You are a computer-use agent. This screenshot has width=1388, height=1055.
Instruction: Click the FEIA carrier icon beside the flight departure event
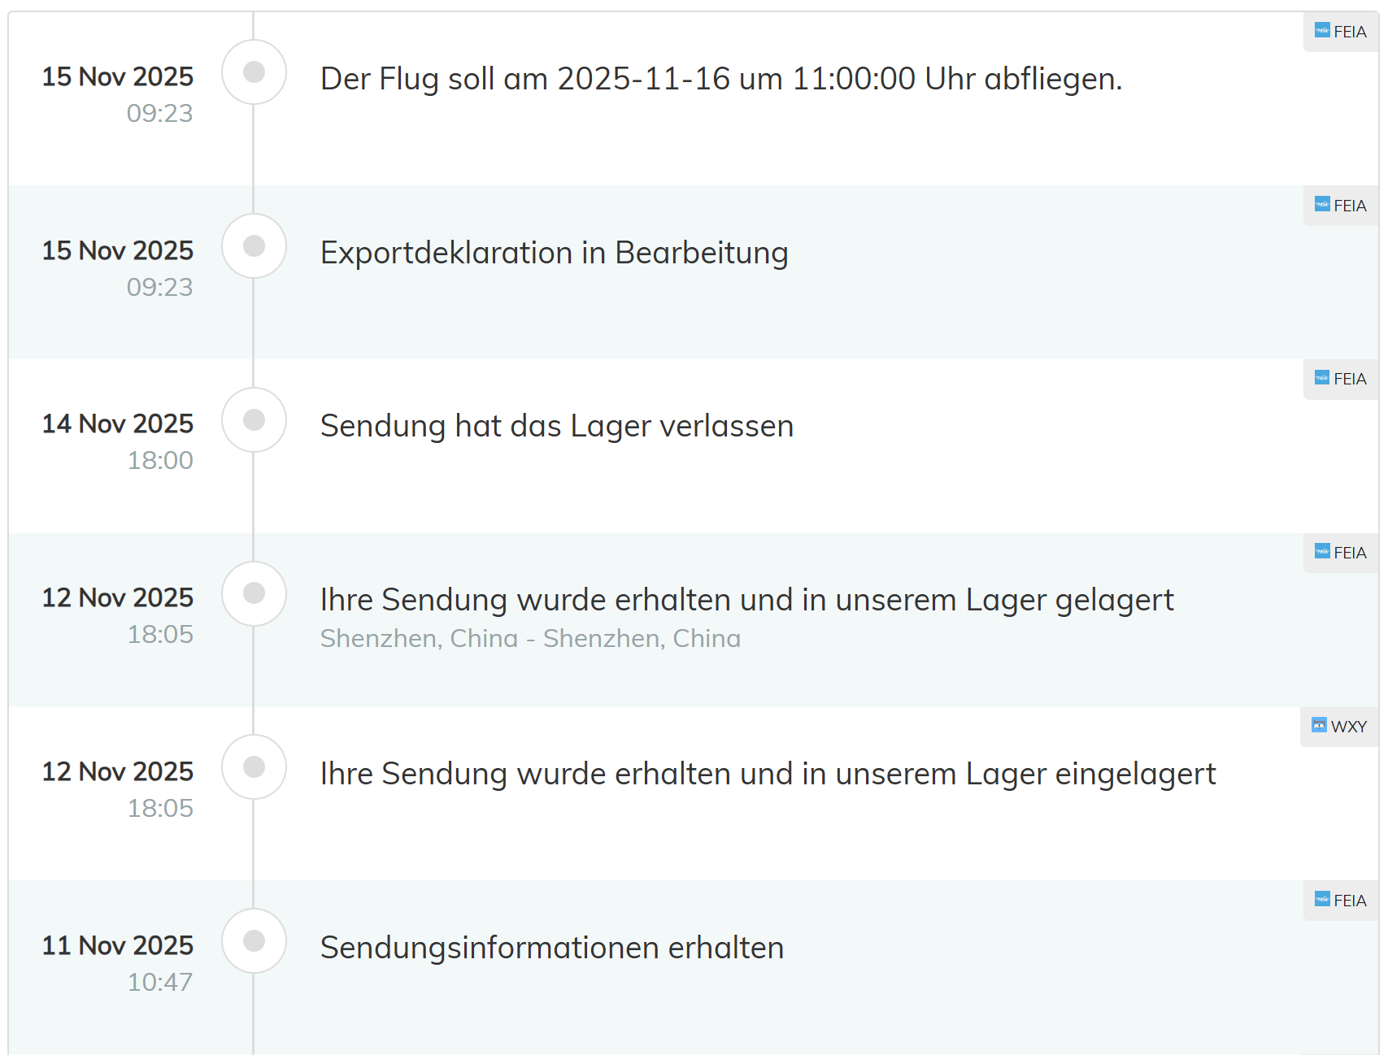click(x=1322, y=31)
